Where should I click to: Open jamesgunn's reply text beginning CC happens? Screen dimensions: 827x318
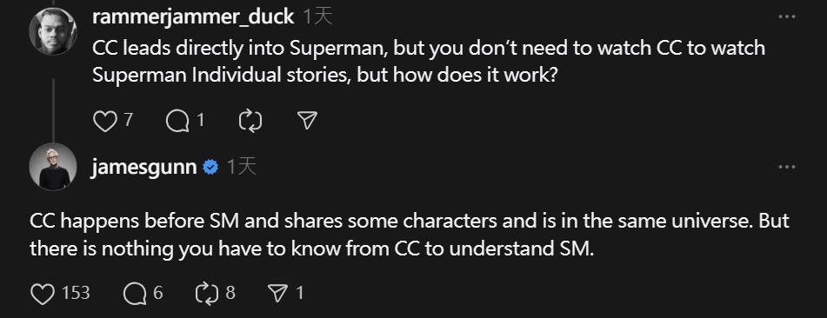pos(410,234)
